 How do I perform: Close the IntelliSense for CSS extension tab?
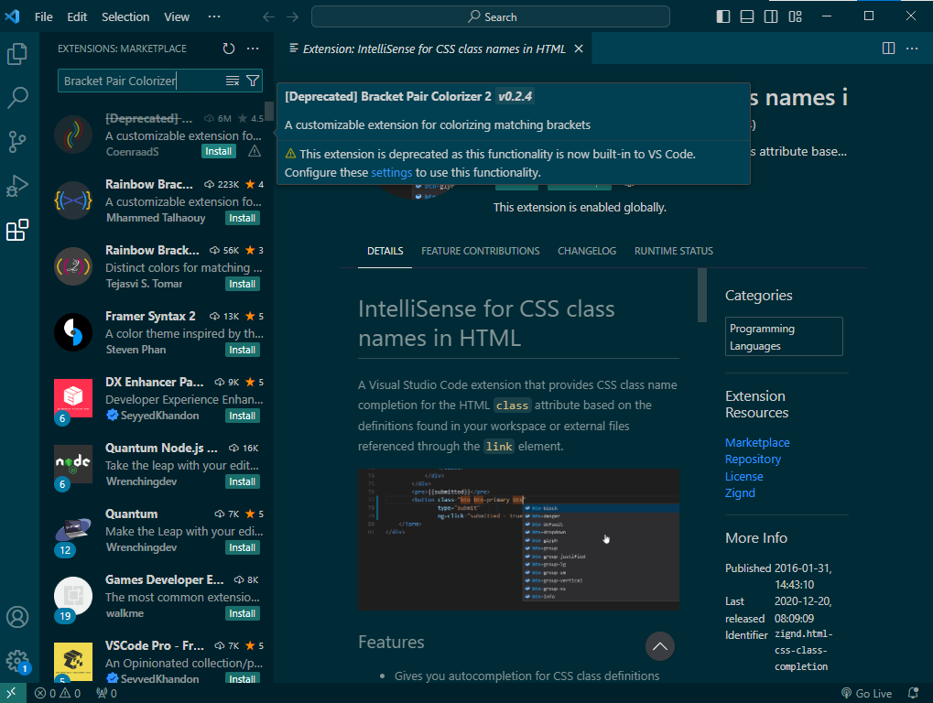(x=579, y=49)
